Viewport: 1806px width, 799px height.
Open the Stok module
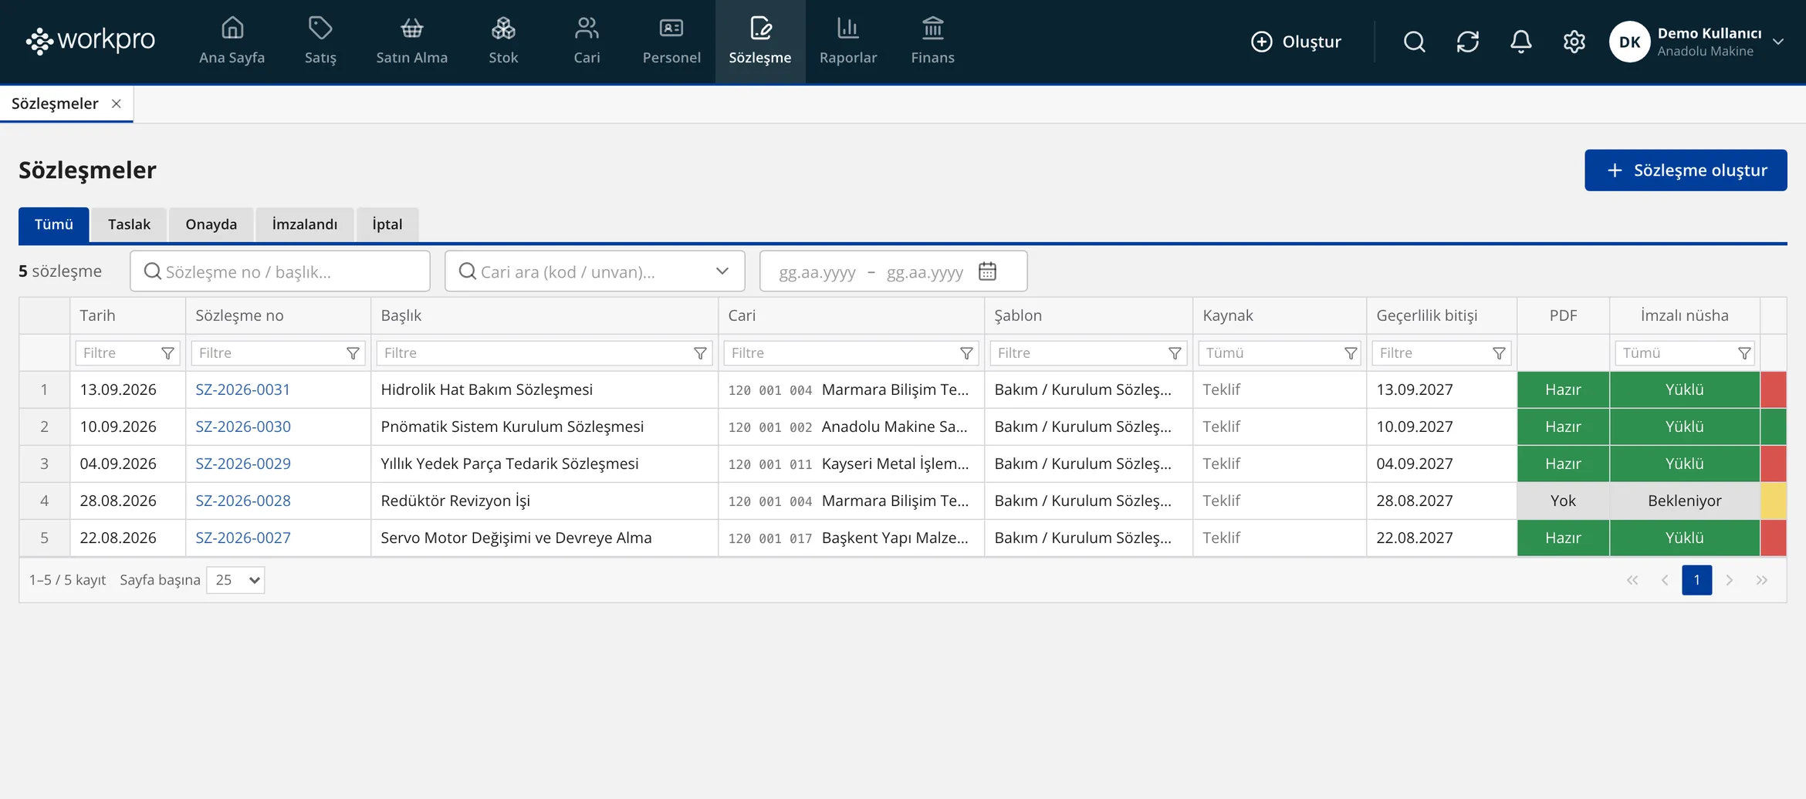coord(503,41)
